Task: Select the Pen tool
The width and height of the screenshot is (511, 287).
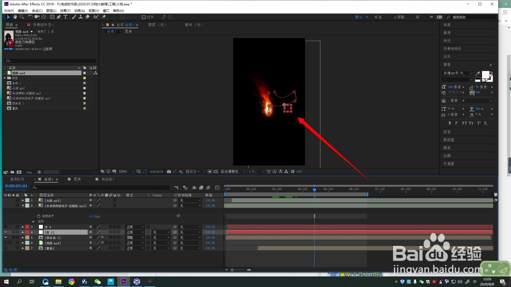Action: click(x=59, y=17)
